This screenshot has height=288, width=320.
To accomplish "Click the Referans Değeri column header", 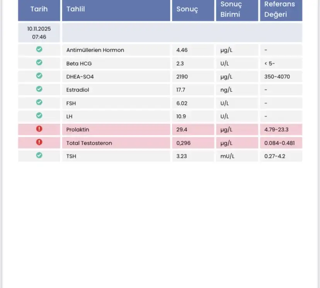I will click(279, 9).
